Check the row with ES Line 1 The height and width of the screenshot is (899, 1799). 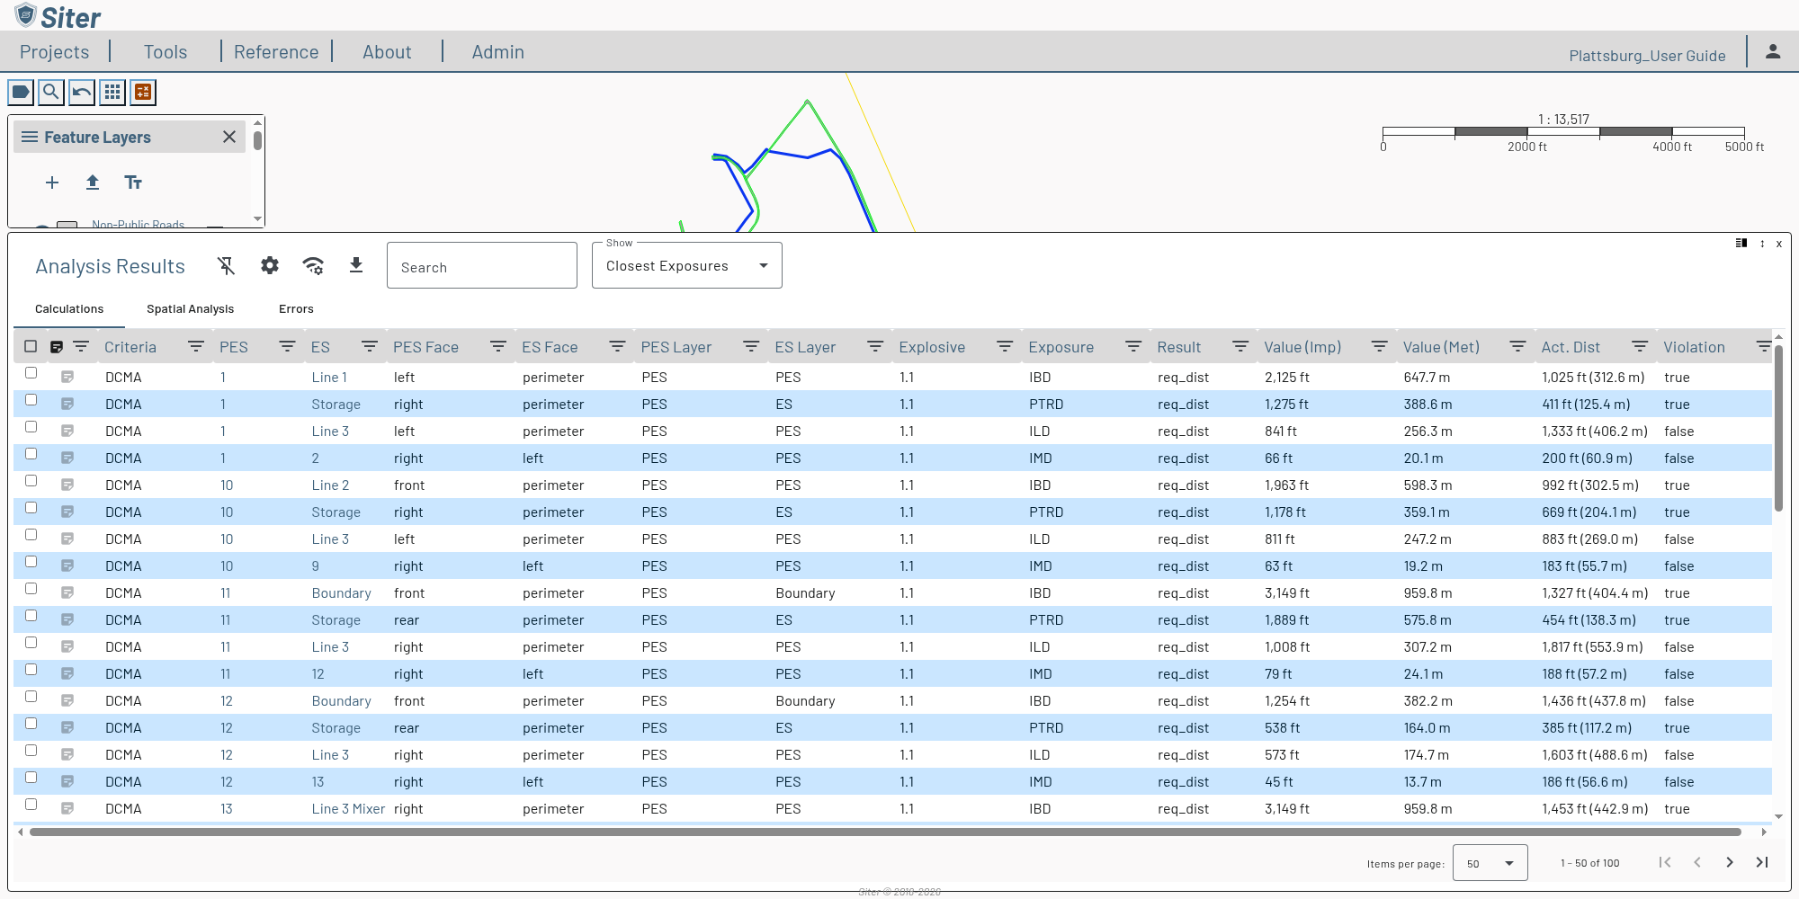(31, 373)
